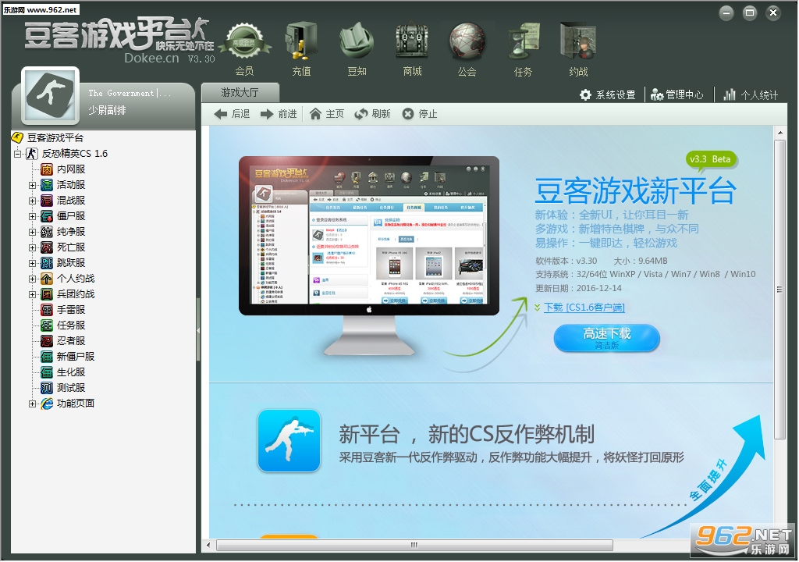The height and width of the screenshot is (562, 799).
Task: Click the user avatar CS icon
Action: coord(51,95)
